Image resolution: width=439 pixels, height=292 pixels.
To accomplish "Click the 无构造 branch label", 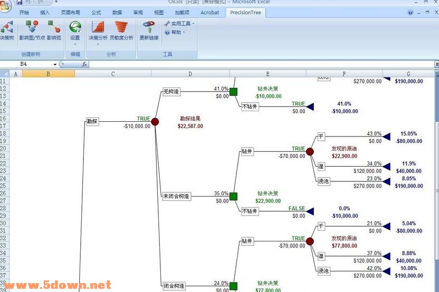I will [171, 92].
